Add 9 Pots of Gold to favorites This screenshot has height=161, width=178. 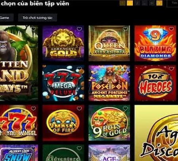(x=125, y=108)
